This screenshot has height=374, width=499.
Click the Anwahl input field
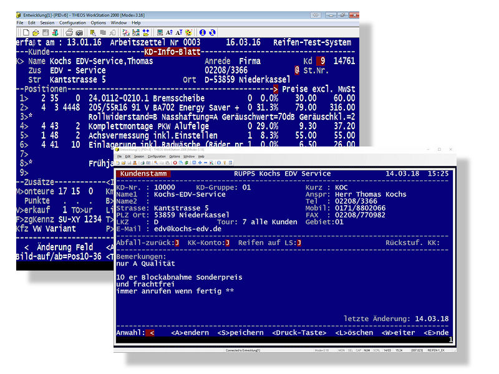[152, 333]
